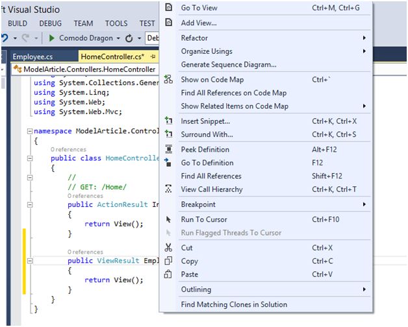Open the Comodo Dragon browser dropdown arrow
This screenshot has width=408, height=327.
[x=117, y=38]
